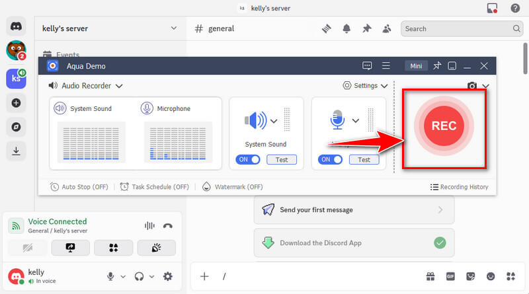Click the Download apps icon in sidebar
The height and width of the screenshot is (294, 529).
[16, 151]
